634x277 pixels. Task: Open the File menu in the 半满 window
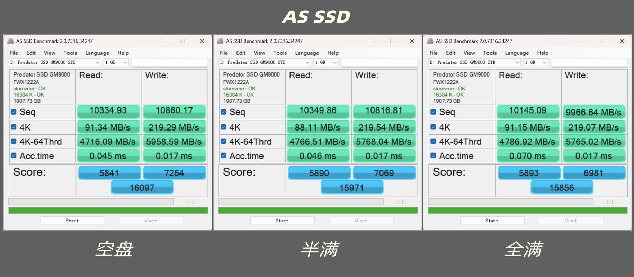[x=224, y=53]
